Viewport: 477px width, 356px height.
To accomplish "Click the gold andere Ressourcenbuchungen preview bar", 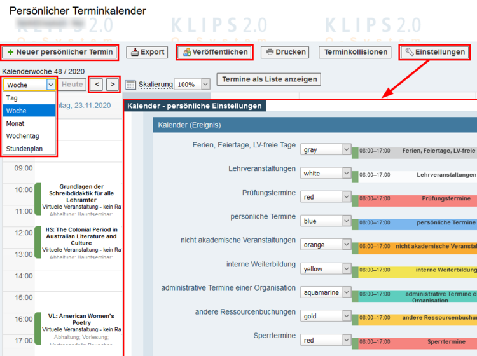I will [x=414, y=320].
